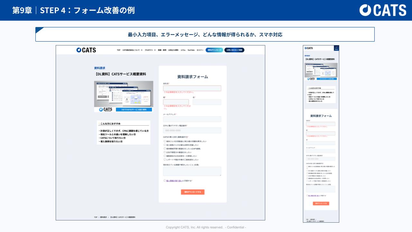Open the コラム menu item
Screen dimensions: 412x232
click(183, 50)
